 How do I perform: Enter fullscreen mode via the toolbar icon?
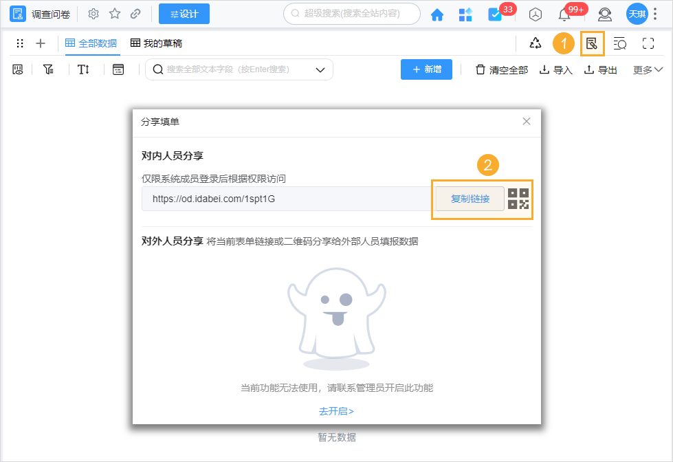click(x=647, y=43)
